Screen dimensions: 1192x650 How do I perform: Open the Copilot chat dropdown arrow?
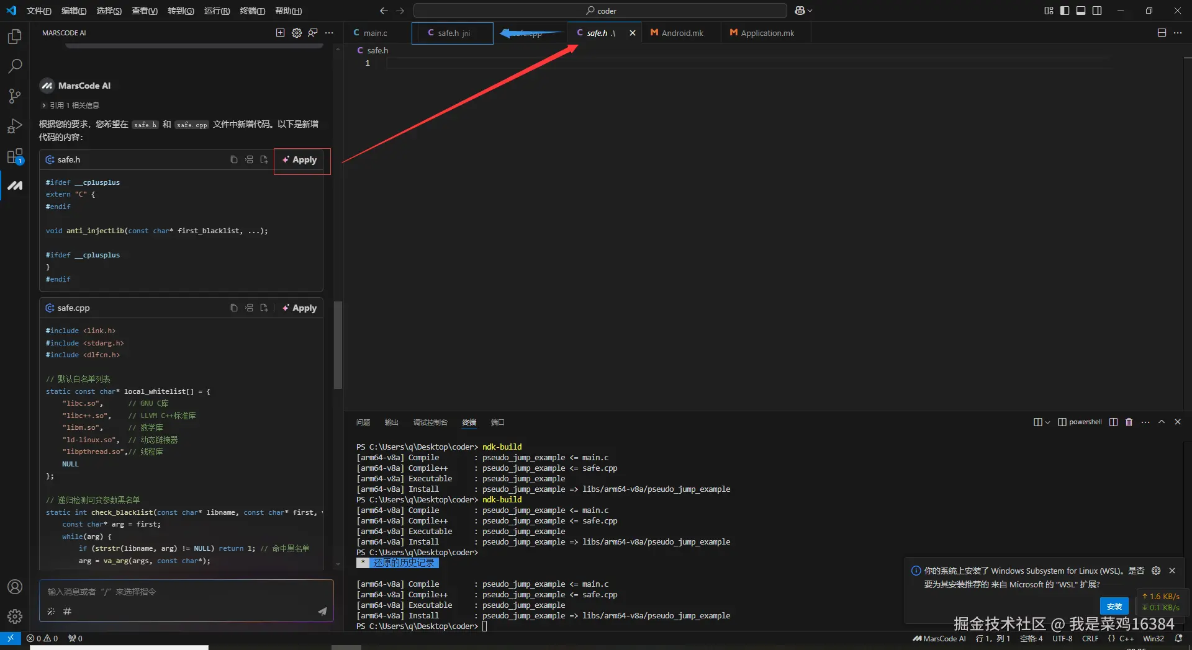810,11
